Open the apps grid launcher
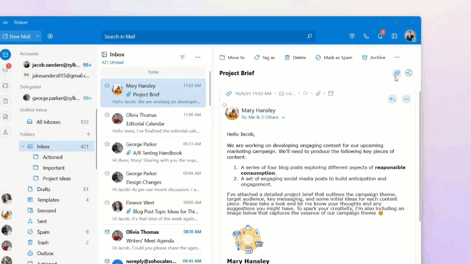 [352, 36]
